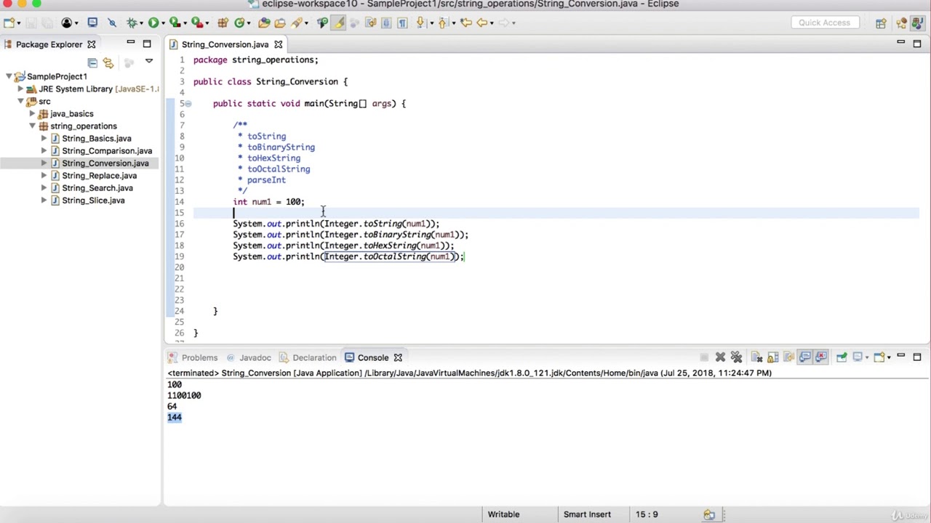Open the Debug button dropdown arrow
The width and height of the screenshot is (931, 523).
click(141, 23)
